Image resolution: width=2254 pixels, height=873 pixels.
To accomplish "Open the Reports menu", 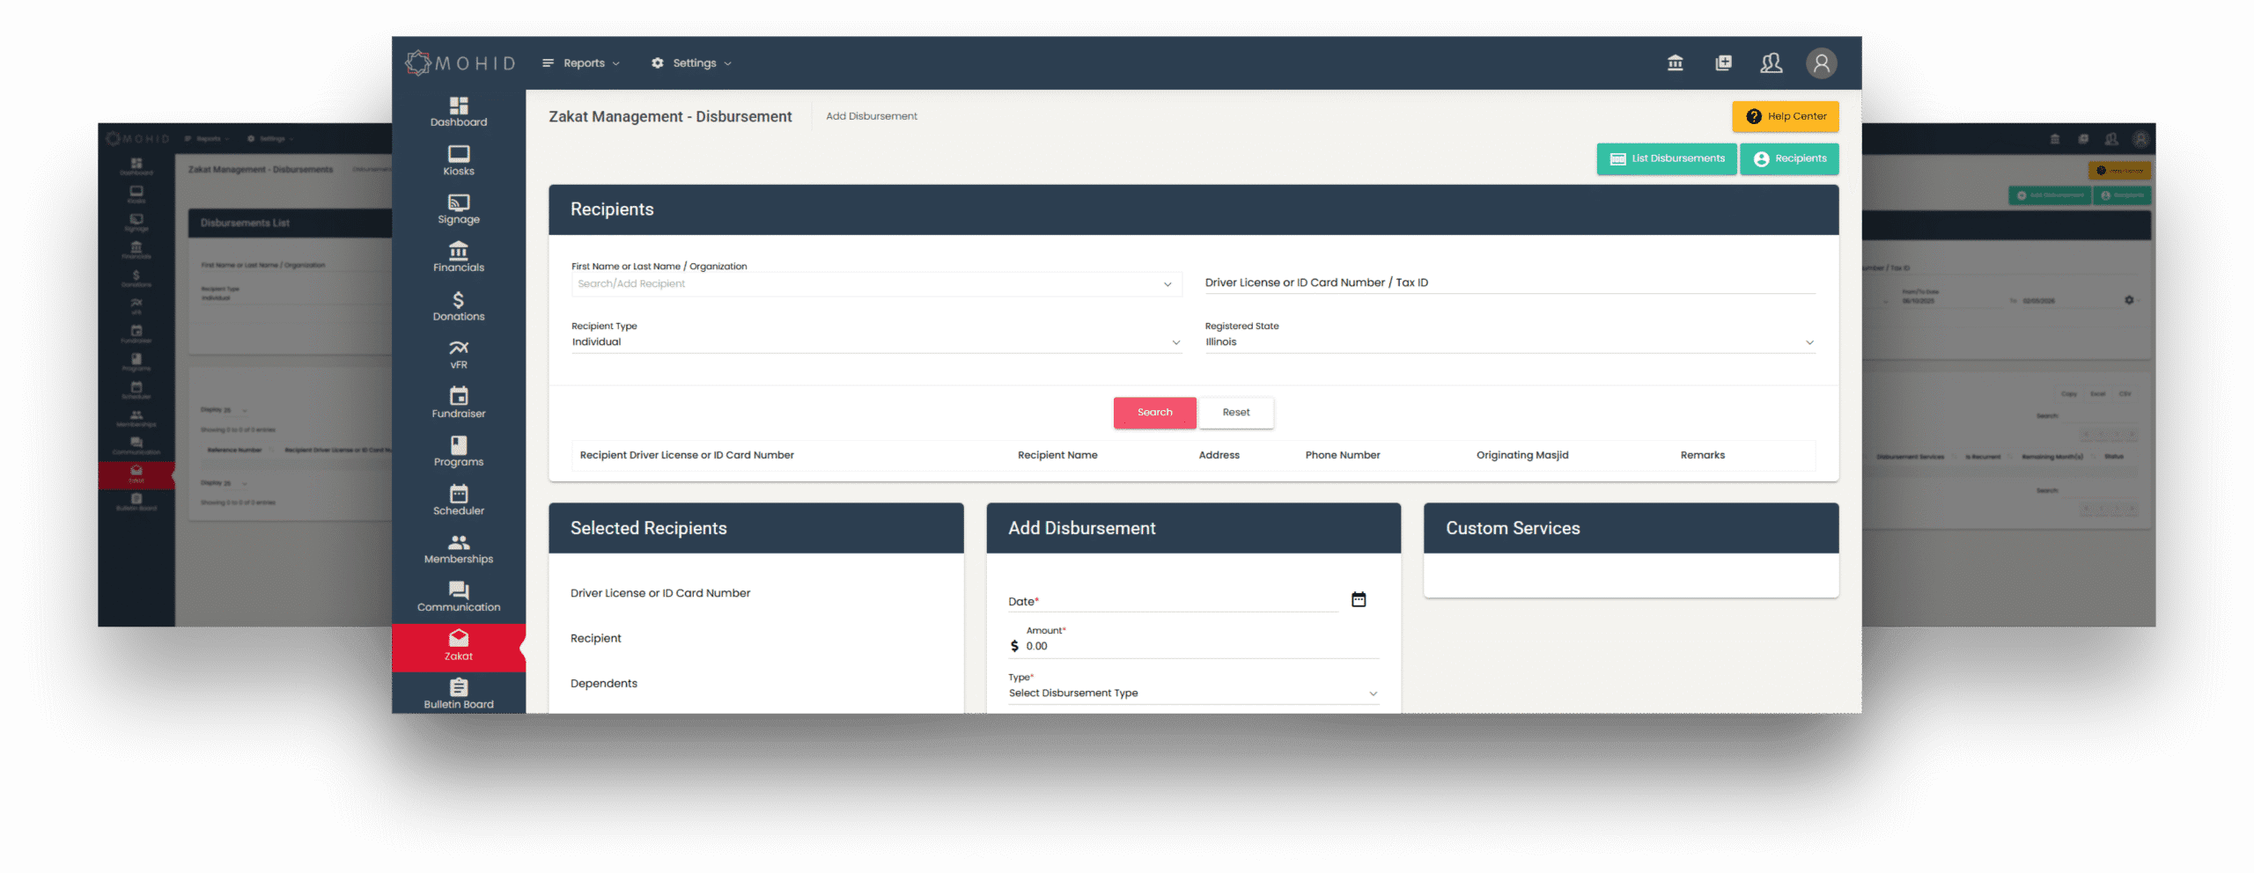I will point(581,63).
